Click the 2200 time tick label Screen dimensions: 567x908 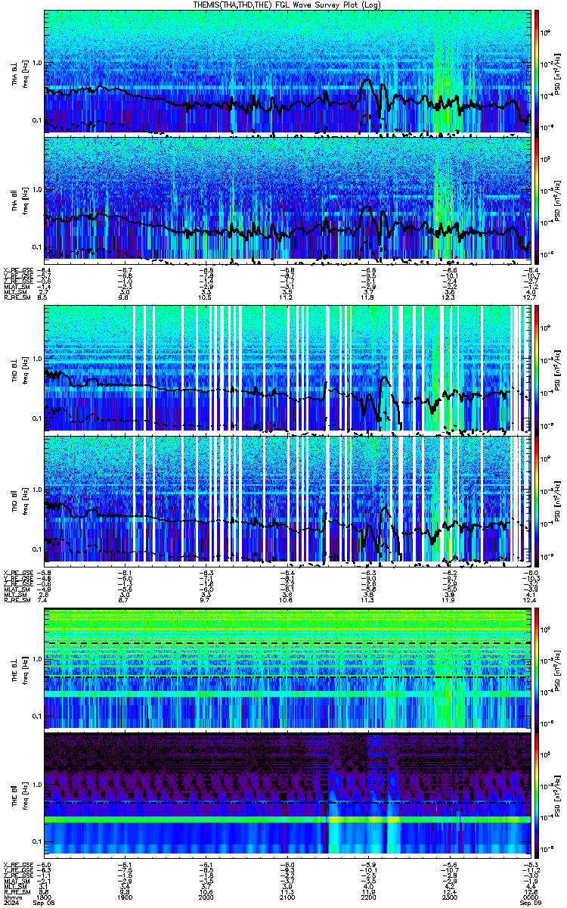click(368, 897)
